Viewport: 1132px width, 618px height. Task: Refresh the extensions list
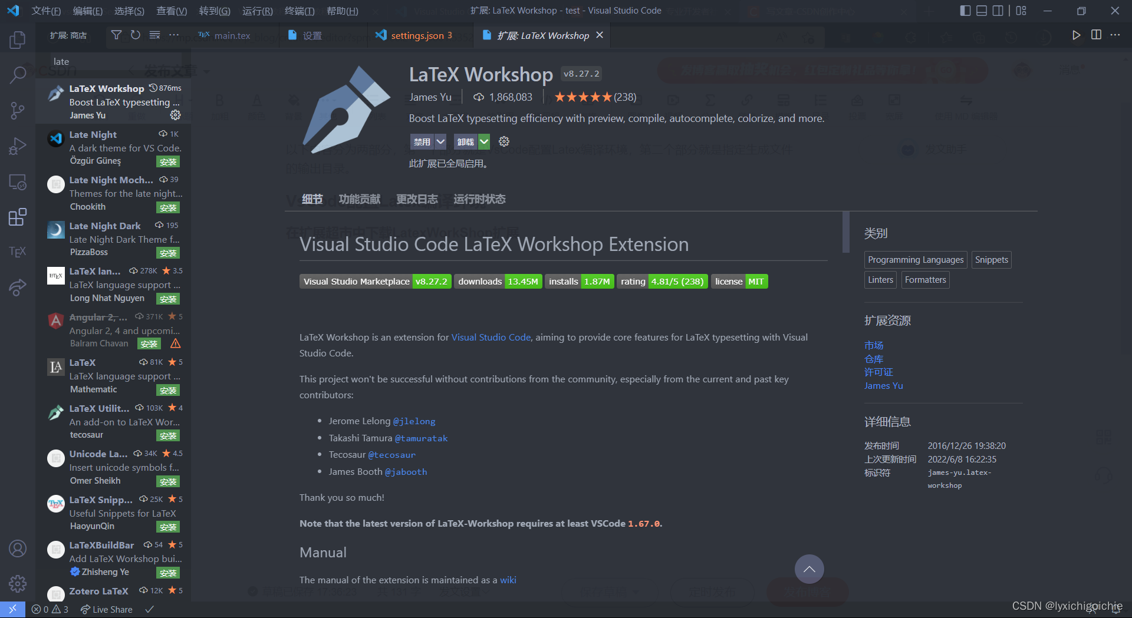[136, 35]
